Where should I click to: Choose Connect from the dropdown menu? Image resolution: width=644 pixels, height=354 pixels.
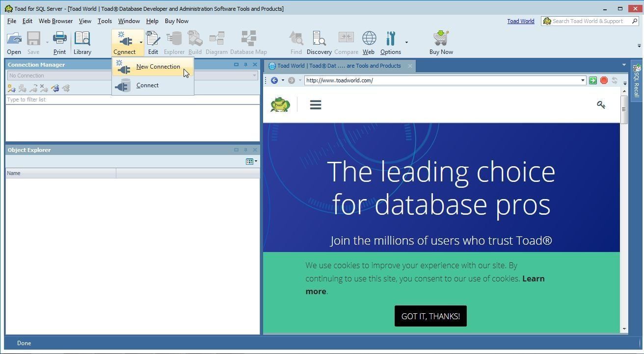pyautogui.click(x=153, y=85)
